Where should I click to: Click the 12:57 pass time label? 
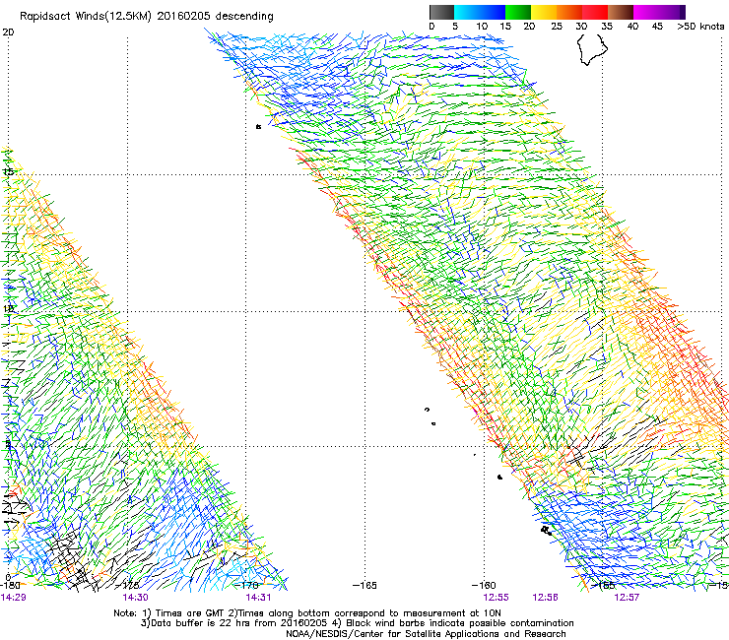coord(627,597)
